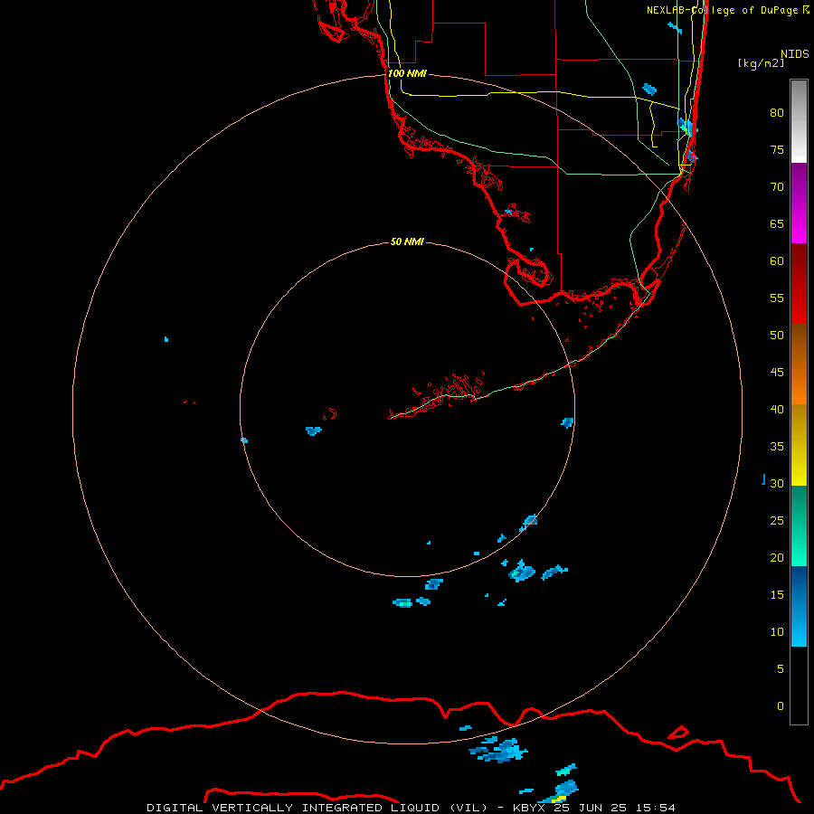
Task: Click the scale value 55
Action: click(x=777, y=298)
